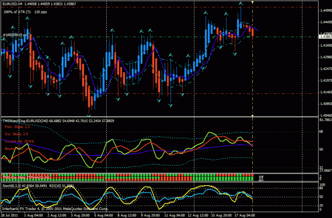Click the TMS Osc Histo MTF label

26,177
